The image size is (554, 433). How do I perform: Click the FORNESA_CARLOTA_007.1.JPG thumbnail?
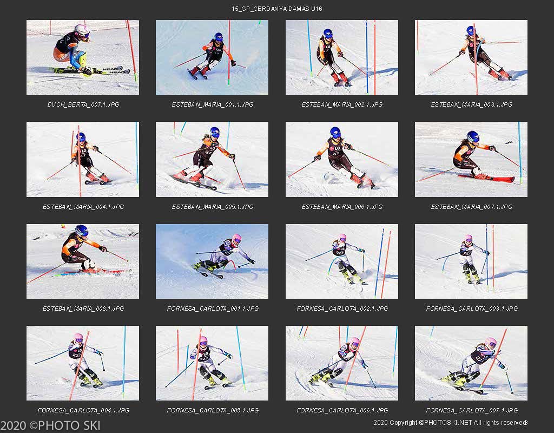[471, 363]
